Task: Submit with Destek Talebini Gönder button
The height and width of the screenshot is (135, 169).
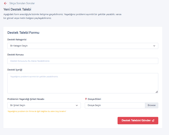Action: coord(138,120)
